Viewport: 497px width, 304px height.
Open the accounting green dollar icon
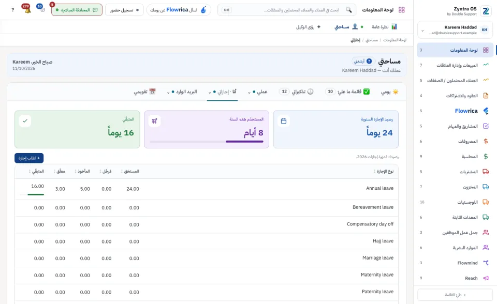point(486,157)
